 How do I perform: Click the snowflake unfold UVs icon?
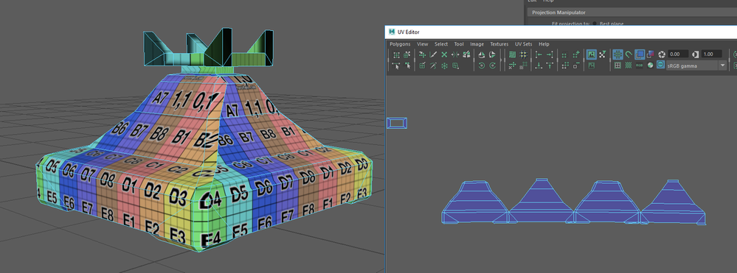[x=444, y=65]
